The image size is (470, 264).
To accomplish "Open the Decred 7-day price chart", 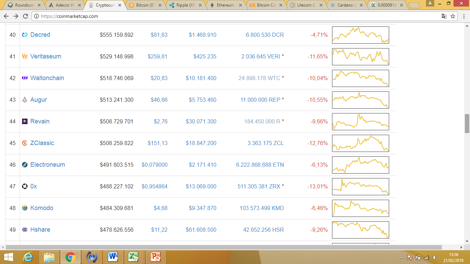I will tap(361, 35).
